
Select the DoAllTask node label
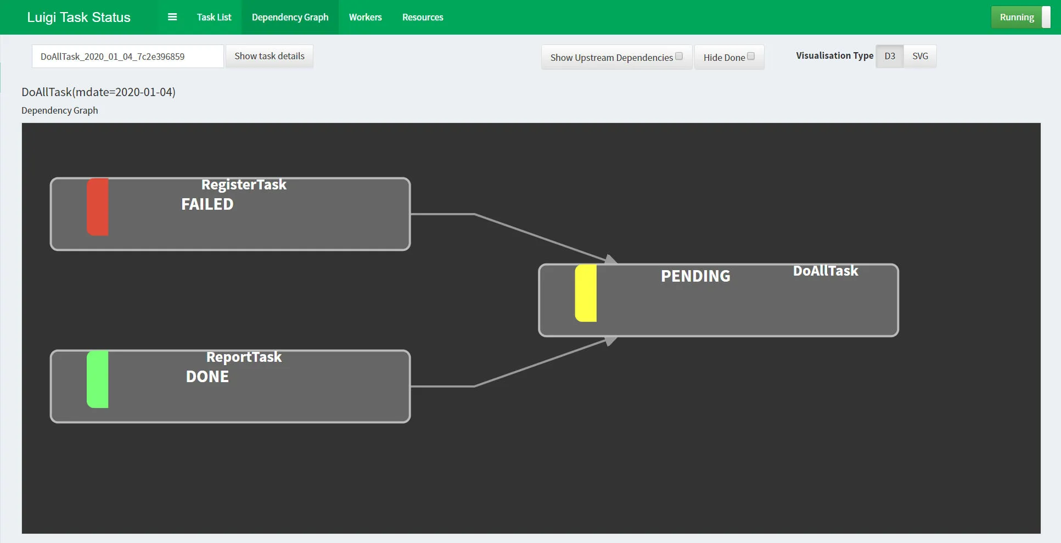pos(825,271)
